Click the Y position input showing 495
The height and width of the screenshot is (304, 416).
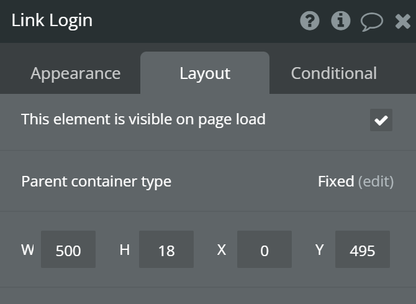pos(363,250)
